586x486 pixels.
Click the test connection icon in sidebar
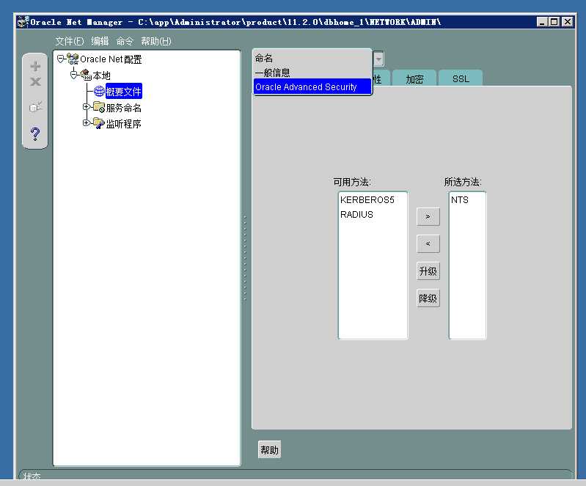35,107
